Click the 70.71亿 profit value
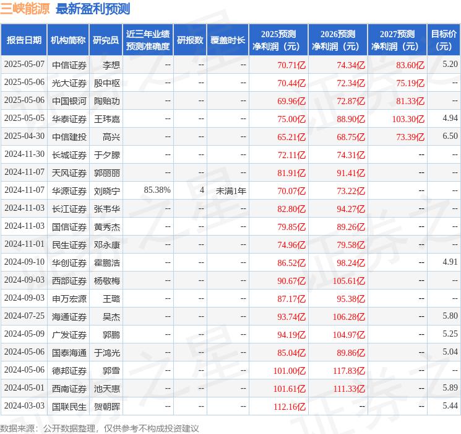461x434 pixels. pyautogui.click(x=291, y=65)
